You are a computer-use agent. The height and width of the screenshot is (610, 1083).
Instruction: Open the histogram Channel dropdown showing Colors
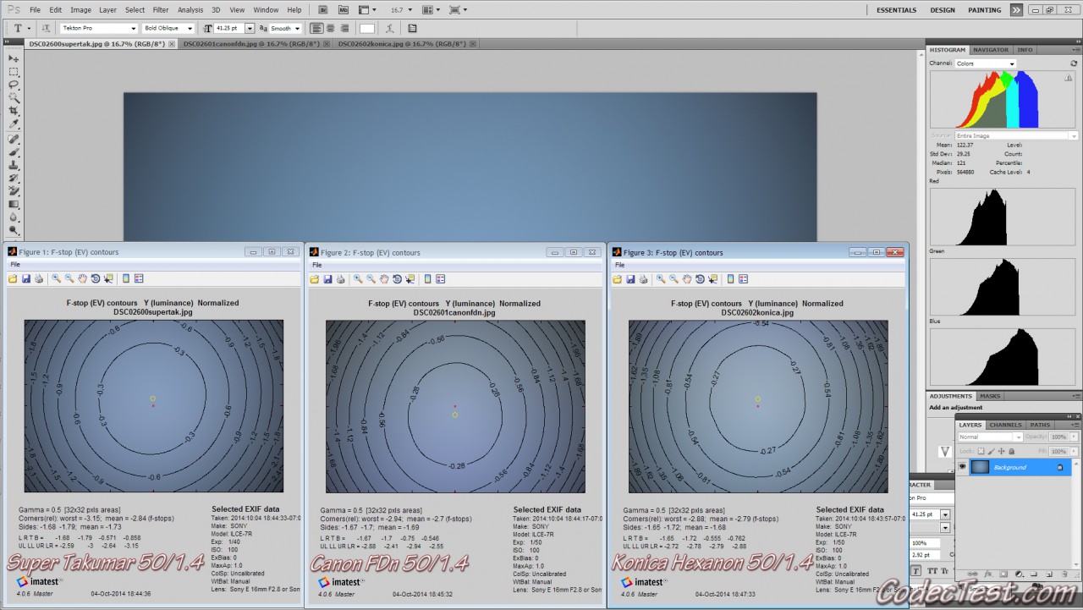[986, 63]
